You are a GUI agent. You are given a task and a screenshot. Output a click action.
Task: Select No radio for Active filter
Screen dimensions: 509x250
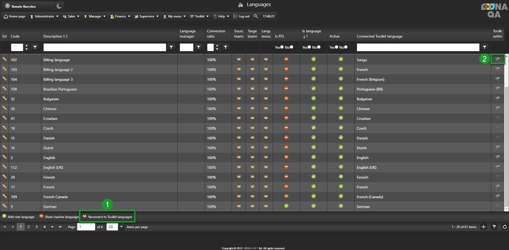pos(346,47)
